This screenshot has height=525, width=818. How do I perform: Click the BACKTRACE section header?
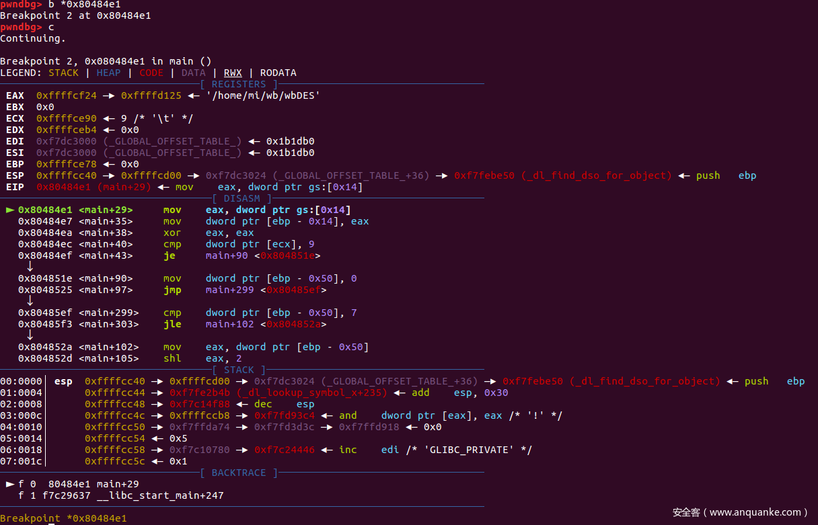[239, 473]
